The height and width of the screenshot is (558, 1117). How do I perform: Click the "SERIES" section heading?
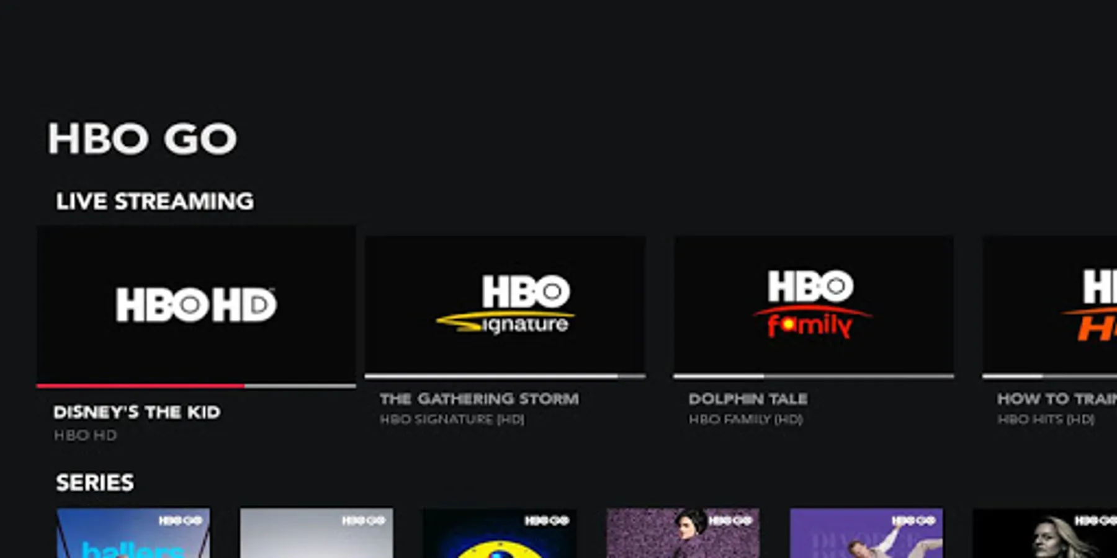95,482
